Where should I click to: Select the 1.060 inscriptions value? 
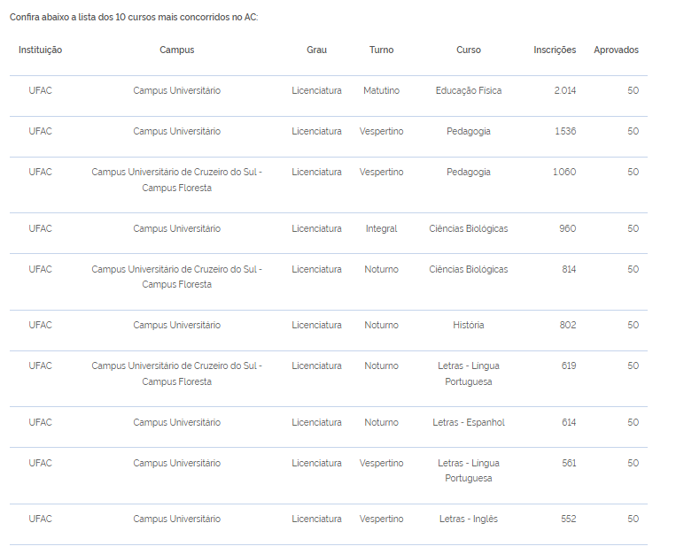point(564,173)
